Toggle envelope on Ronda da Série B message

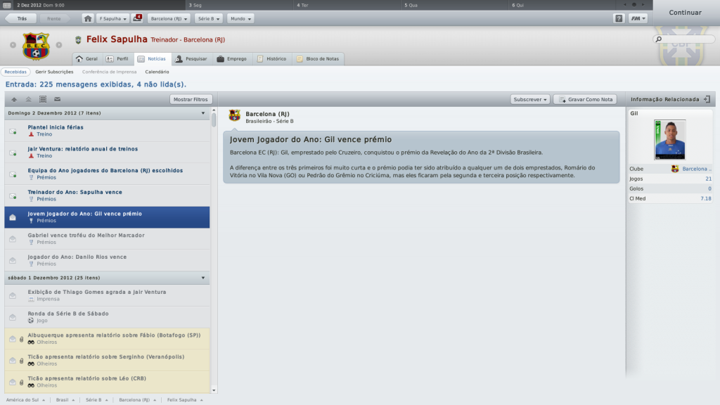(x=13, y=317)
